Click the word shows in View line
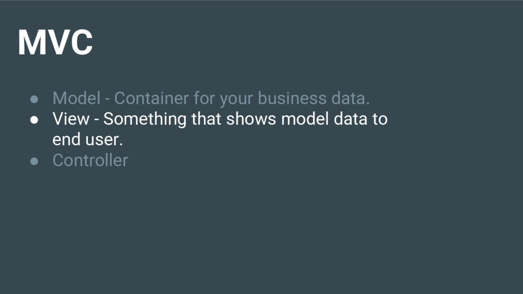The image size is (523, 294). coord(251,119)
